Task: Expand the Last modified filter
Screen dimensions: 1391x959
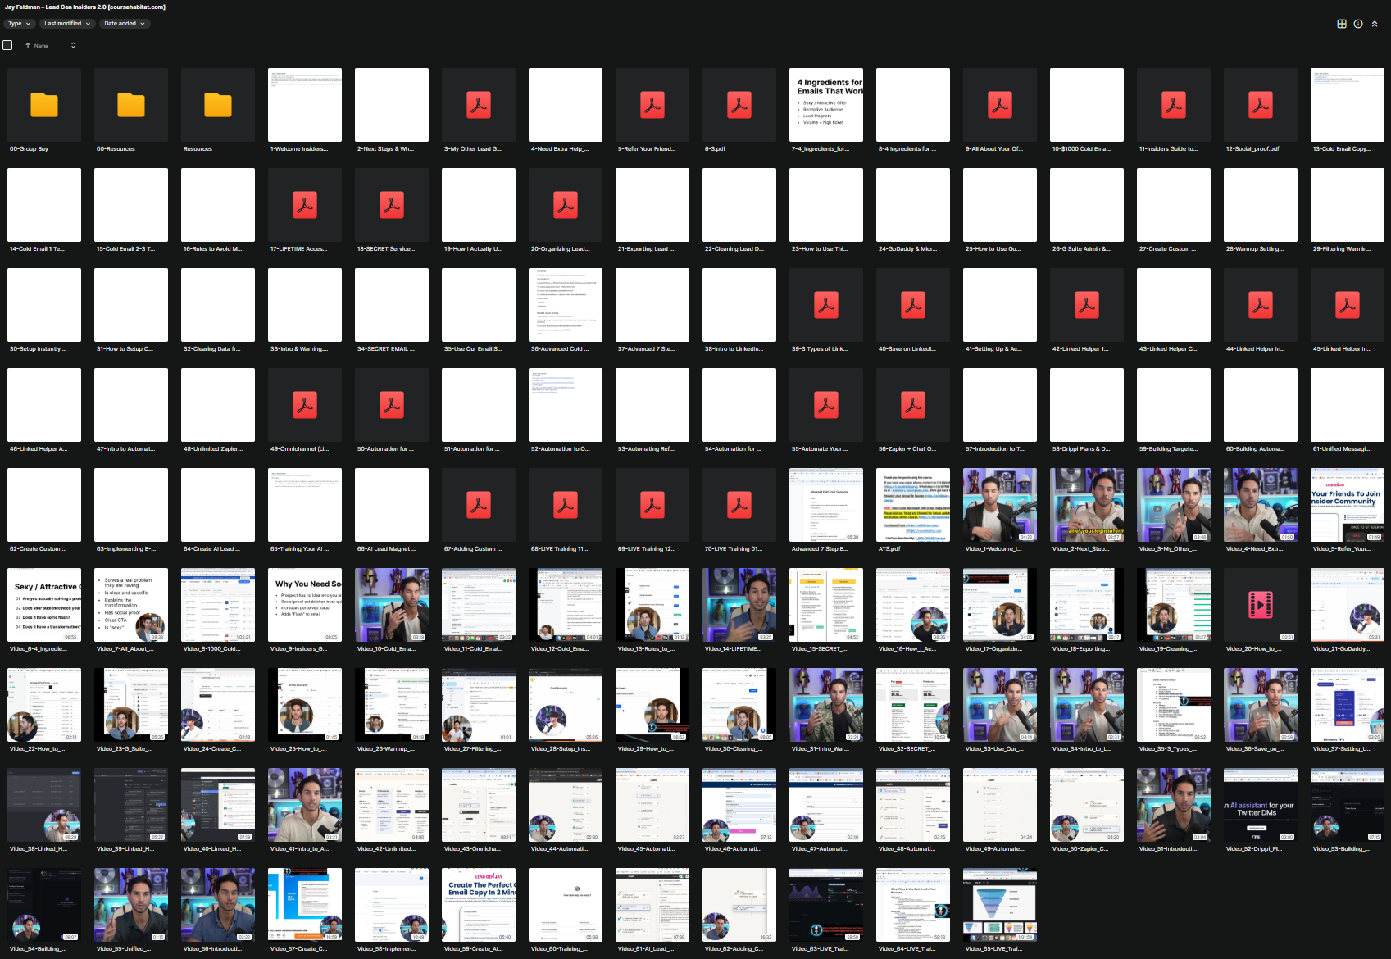Action: click(67, 24)
